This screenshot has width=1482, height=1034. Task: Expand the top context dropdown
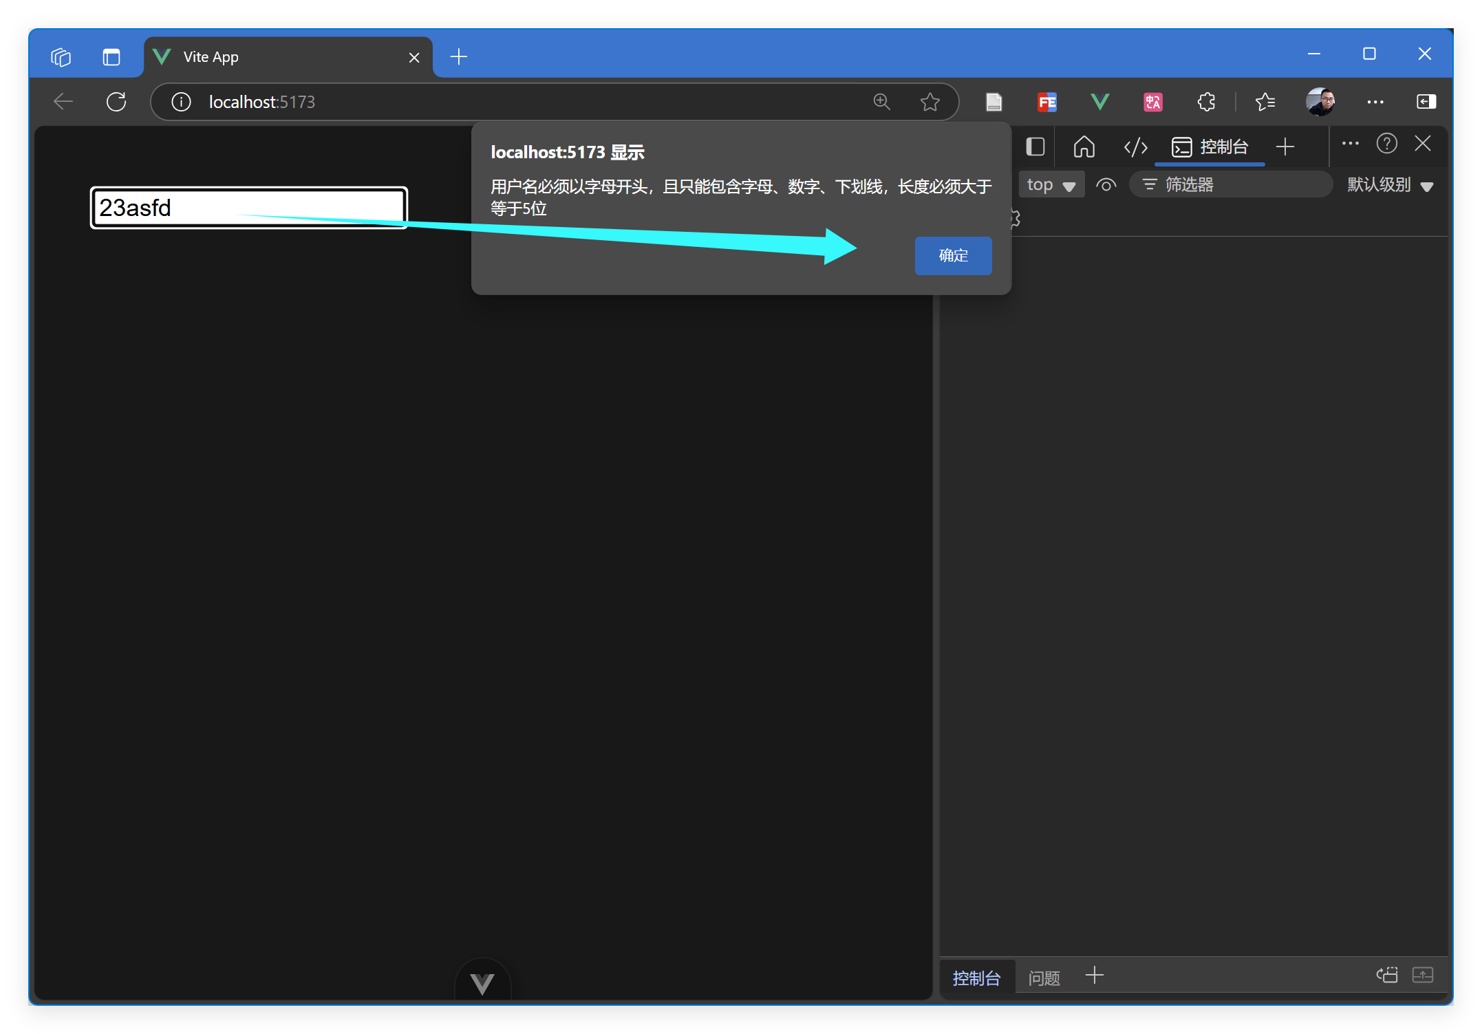(x=1051, y=184)
